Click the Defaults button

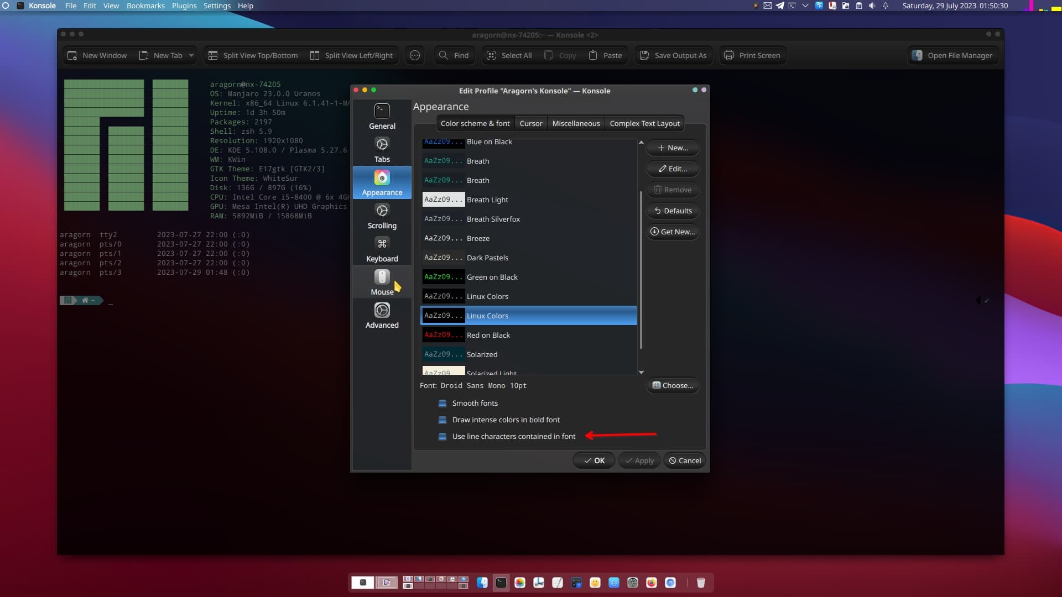point(673,211)
